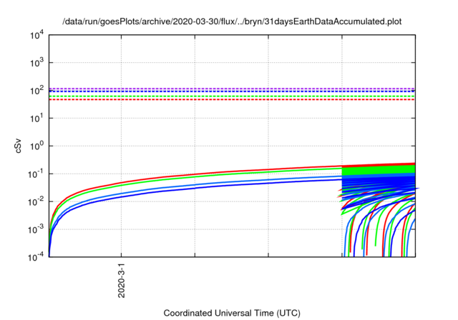Click the purple dashed threshold line
The height and width of the screenshot is (320, 458).
click(x=232, y=89)
